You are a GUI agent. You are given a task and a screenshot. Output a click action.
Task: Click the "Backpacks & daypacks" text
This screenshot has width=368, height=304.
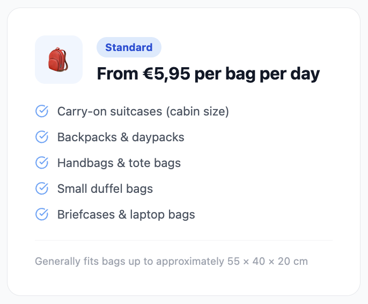(121, 137)
